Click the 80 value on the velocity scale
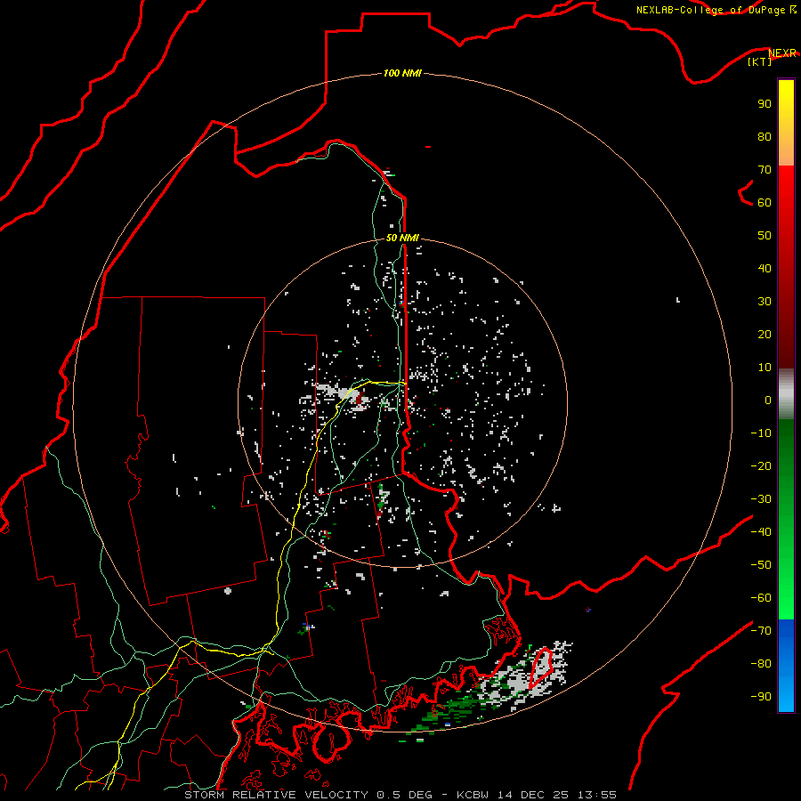Image resolution: width=801 pixels, height=801 pixels. [x=765, y=136]
